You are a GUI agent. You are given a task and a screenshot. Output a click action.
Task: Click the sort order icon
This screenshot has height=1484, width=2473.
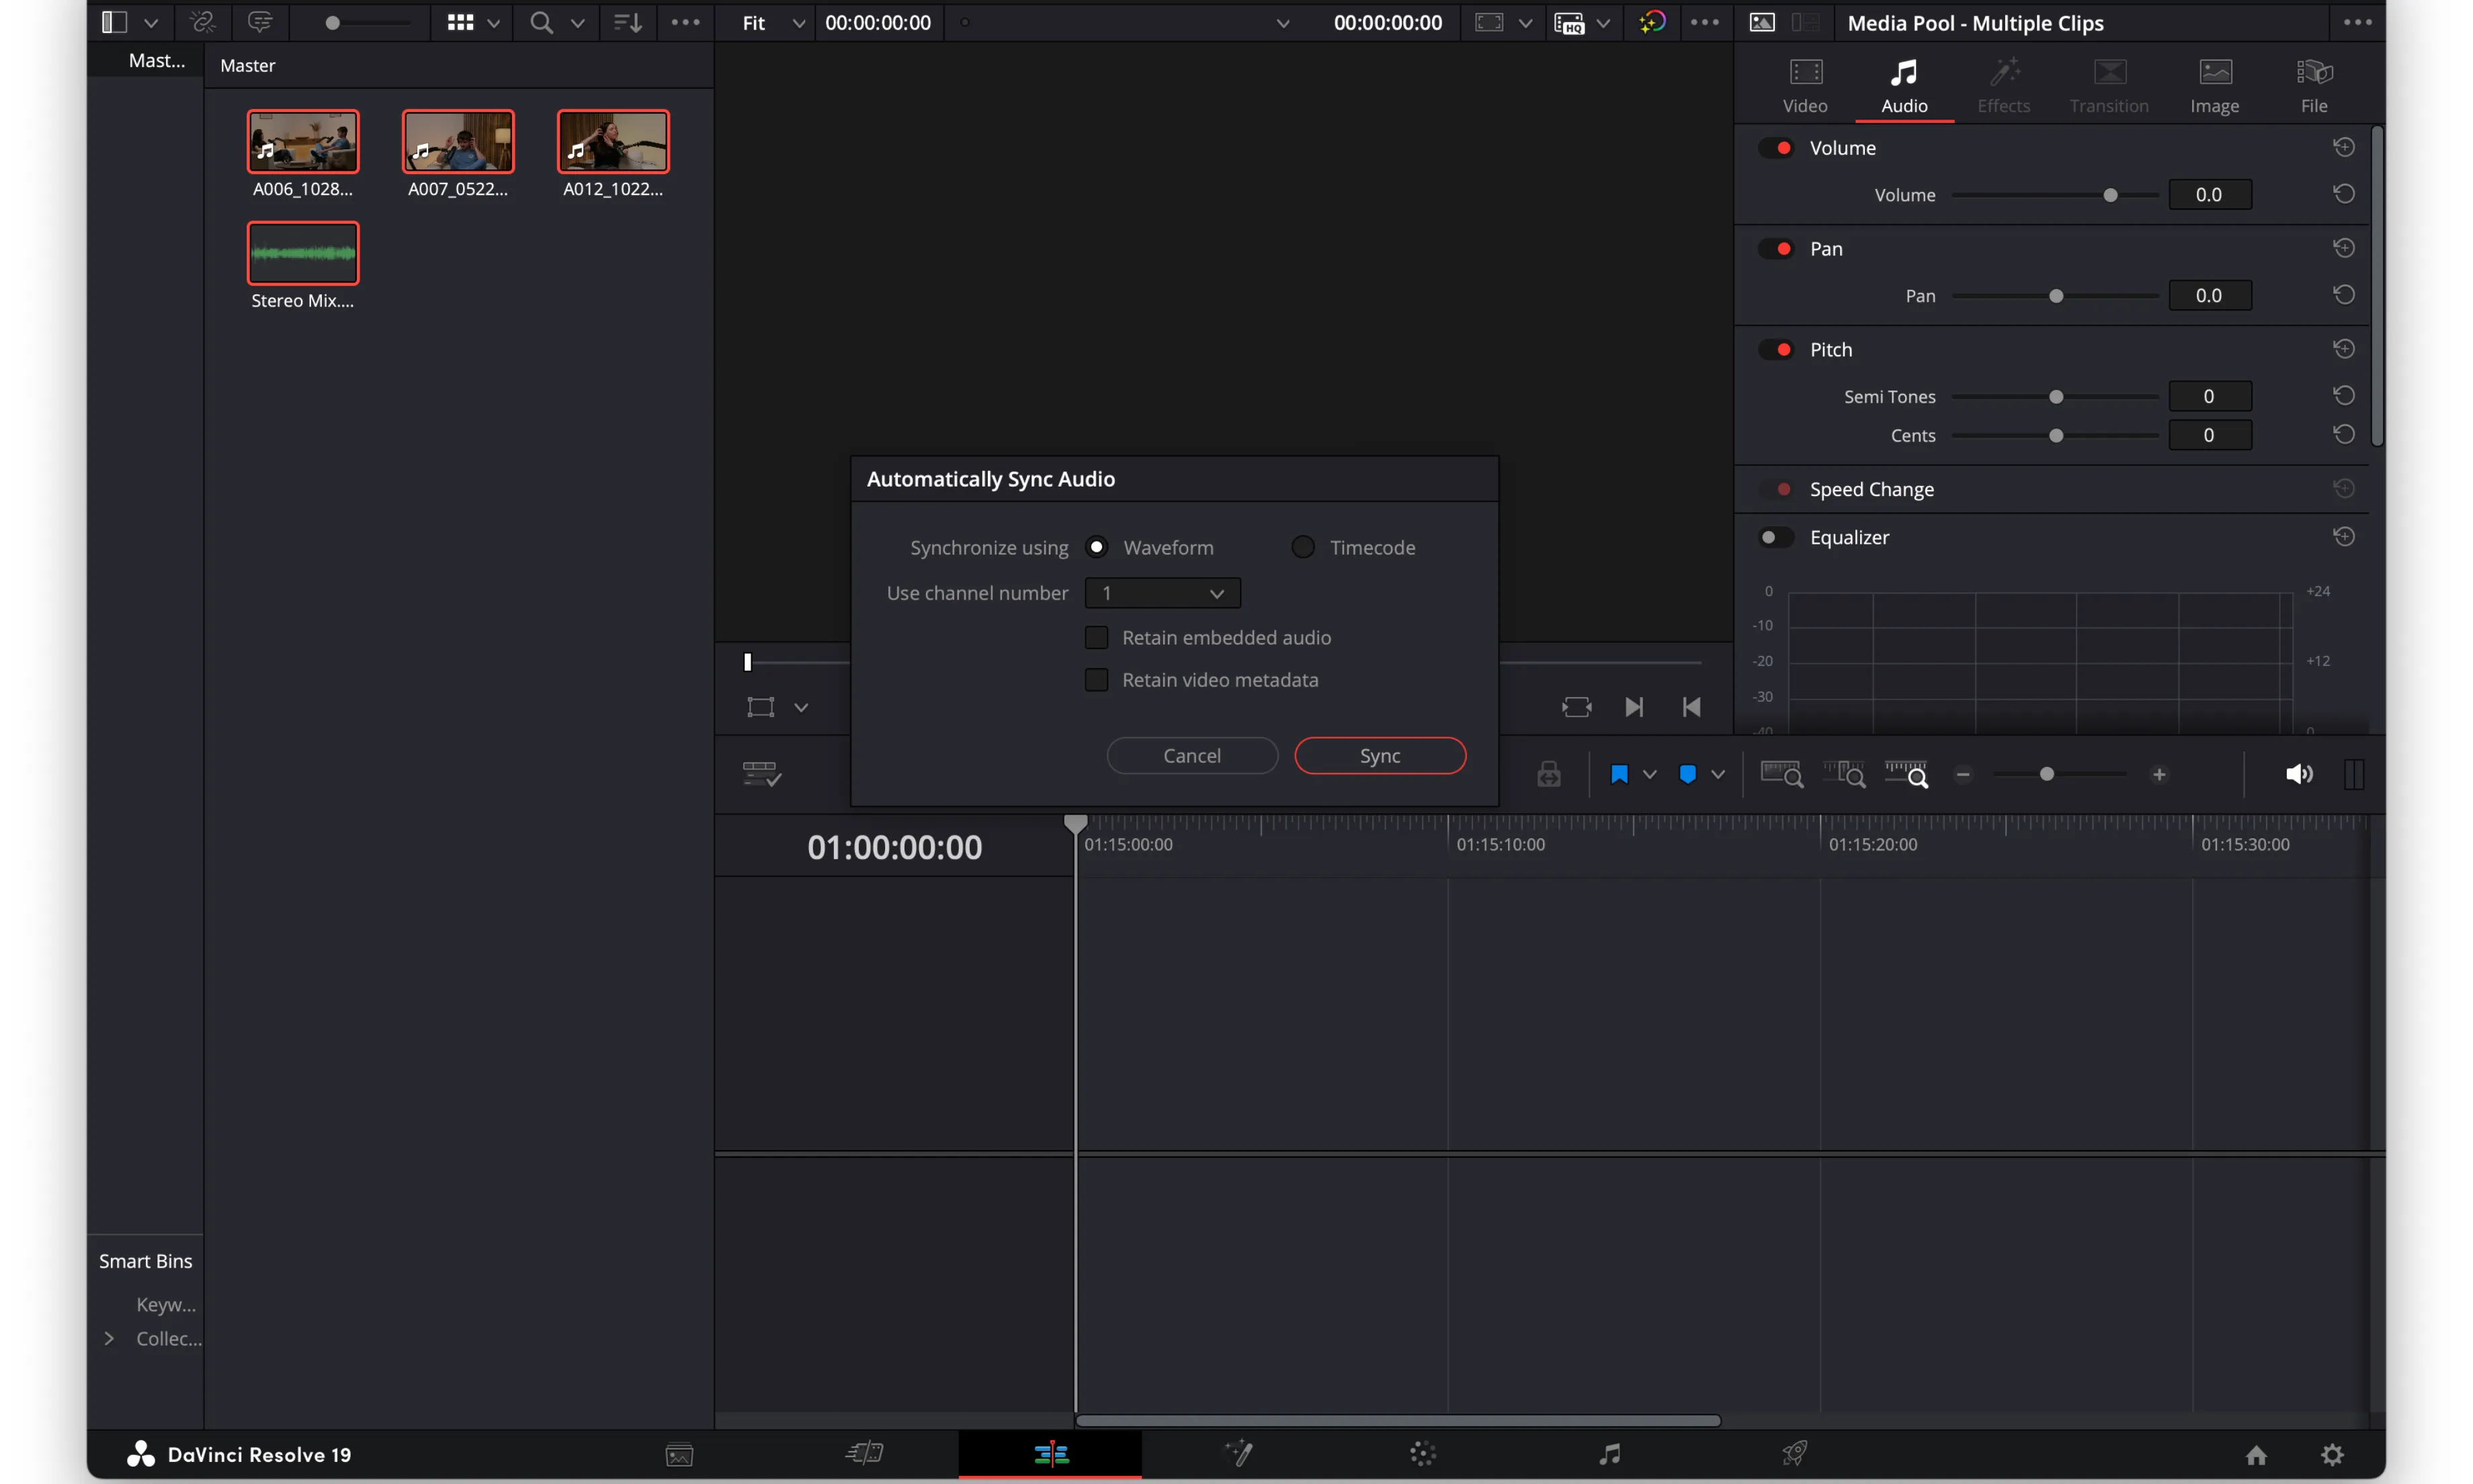tap(628, 22)
